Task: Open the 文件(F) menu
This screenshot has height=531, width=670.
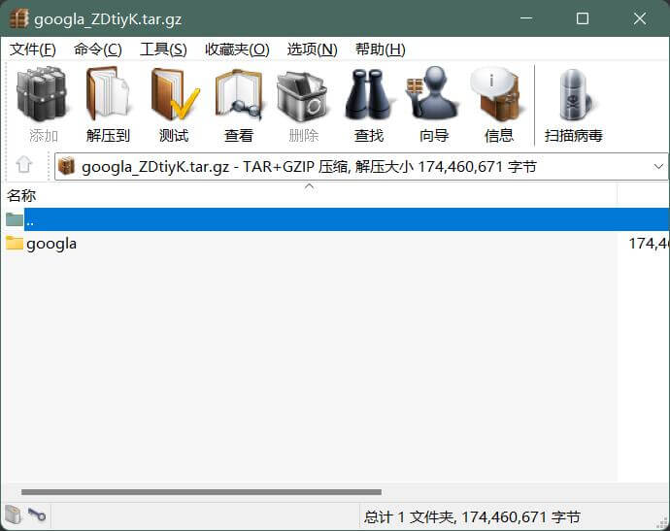Action: [32, 50]
